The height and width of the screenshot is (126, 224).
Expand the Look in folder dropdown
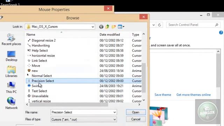93,27
